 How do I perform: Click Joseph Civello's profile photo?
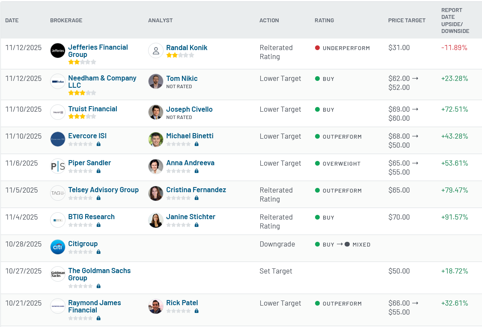[x=156, y=112]
